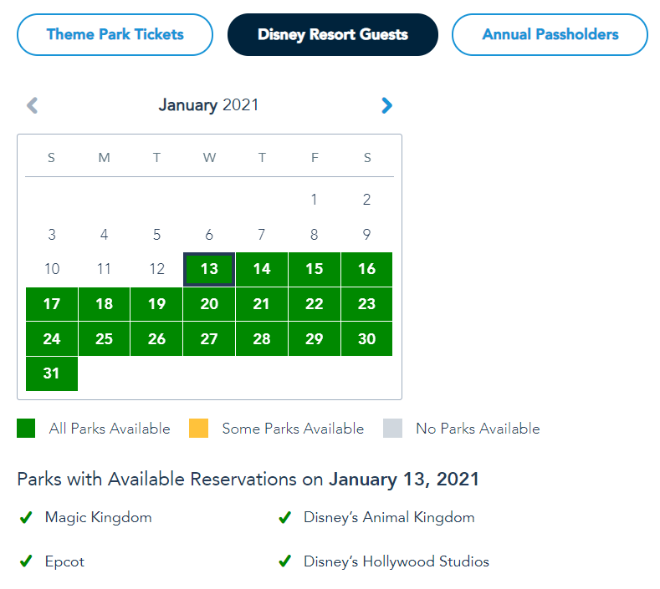
Task: Click the yellow Some Parks Available swatch
Action: point(198,429)
